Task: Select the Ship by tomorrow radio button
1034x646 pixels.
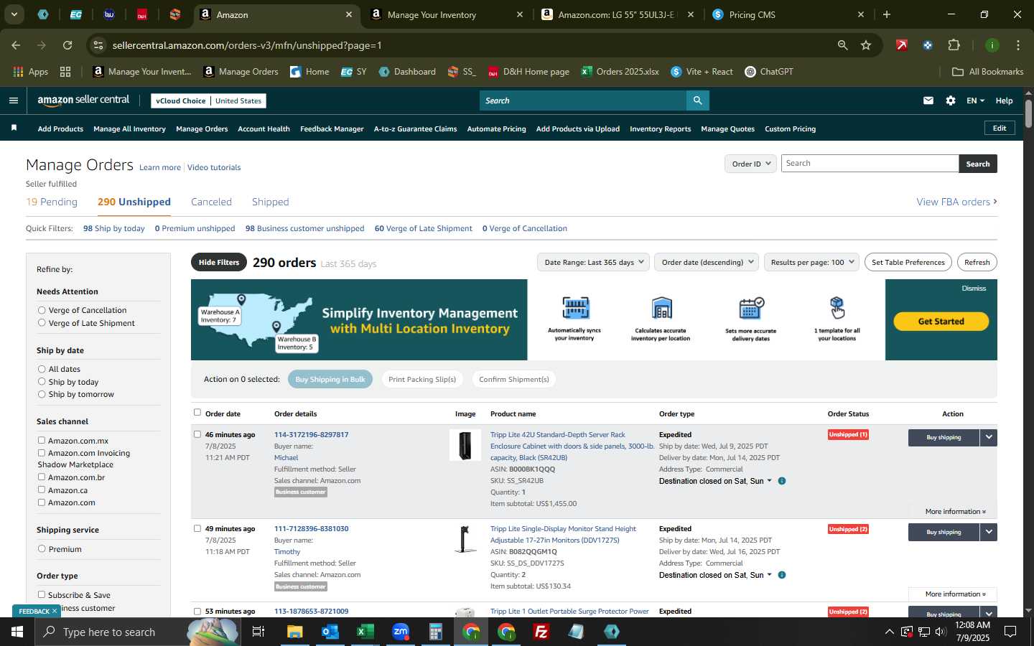Action: tap(42, 394)
